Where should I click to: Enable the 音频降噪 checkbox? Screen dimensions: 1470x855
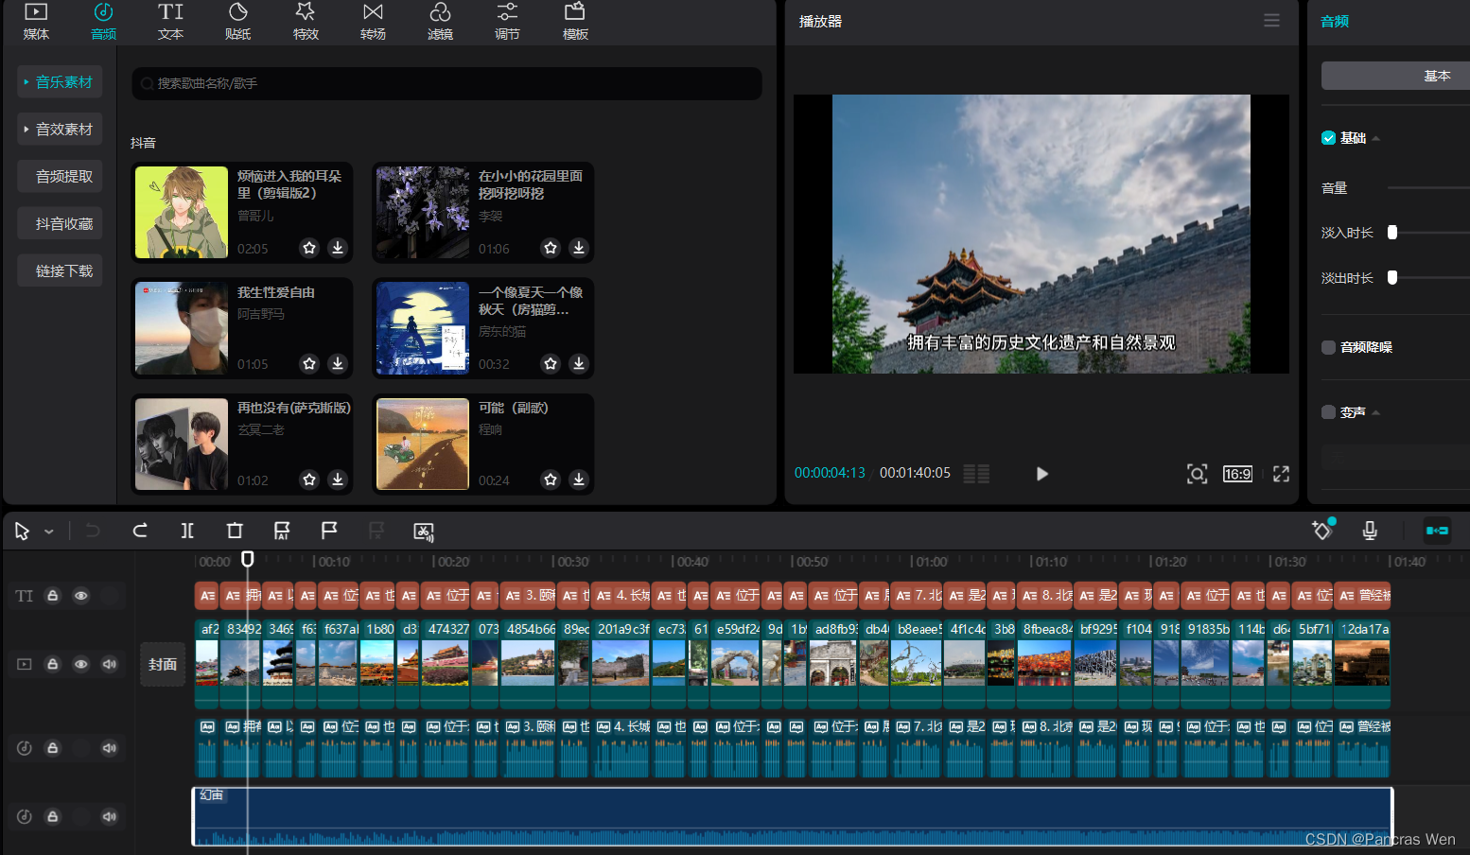point(1328,347)
